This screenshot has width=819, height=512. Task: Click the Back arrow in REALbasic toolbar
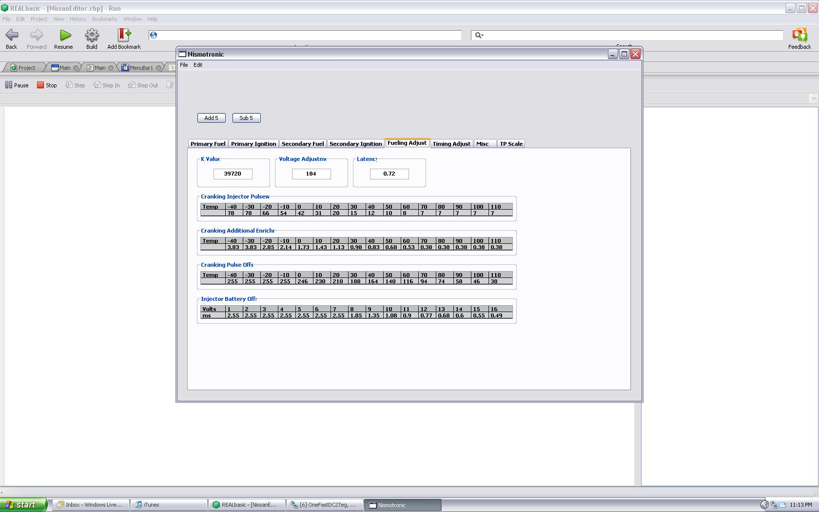(x=12, y=35)
